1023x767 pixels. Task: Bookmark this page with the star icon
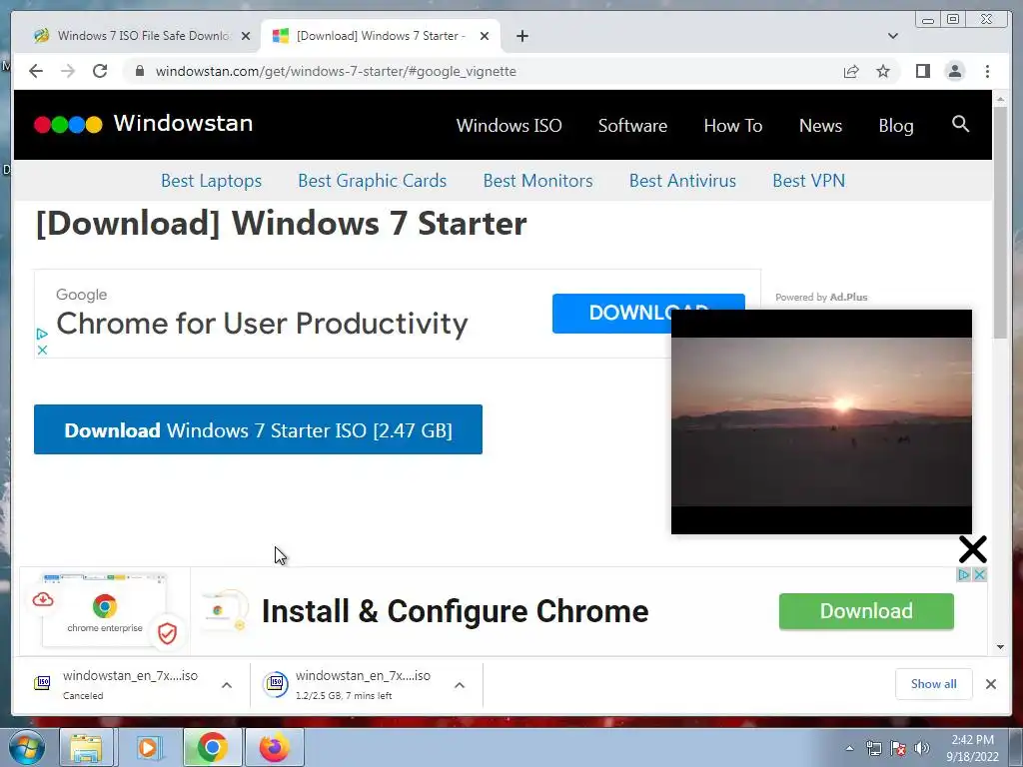click(883, 71)
